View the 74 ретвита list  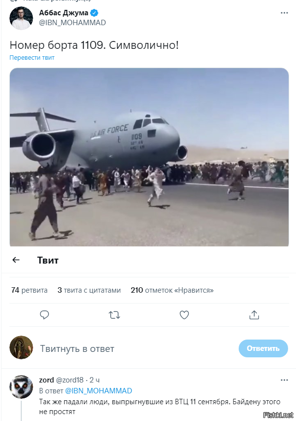(29, 290)
